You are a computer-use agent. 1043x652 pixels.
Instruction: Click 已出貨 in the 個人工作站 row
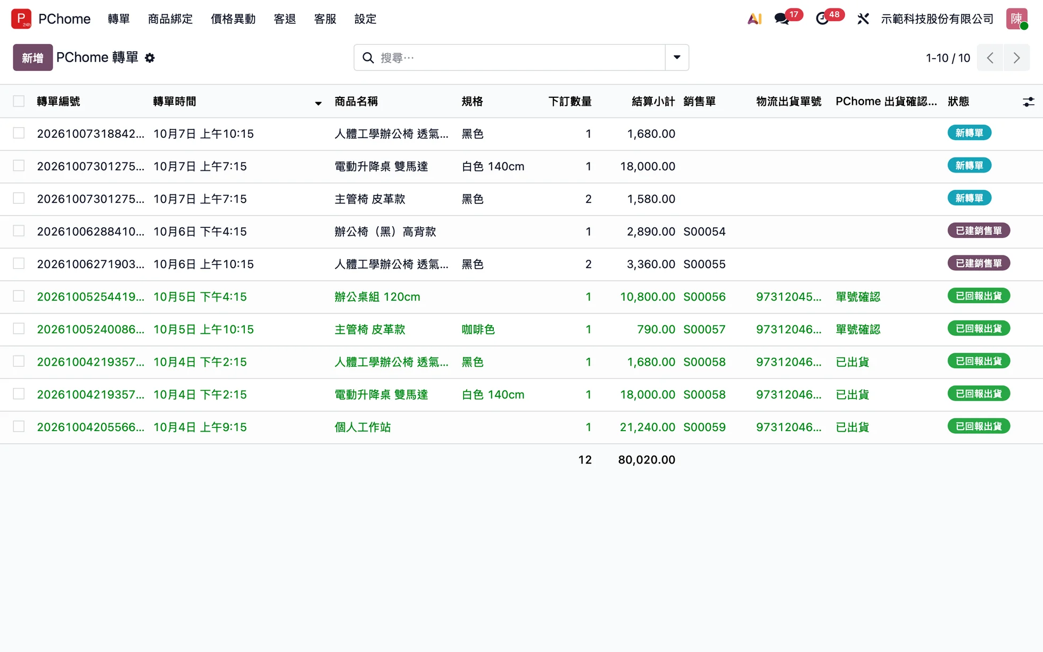[852, 427]
